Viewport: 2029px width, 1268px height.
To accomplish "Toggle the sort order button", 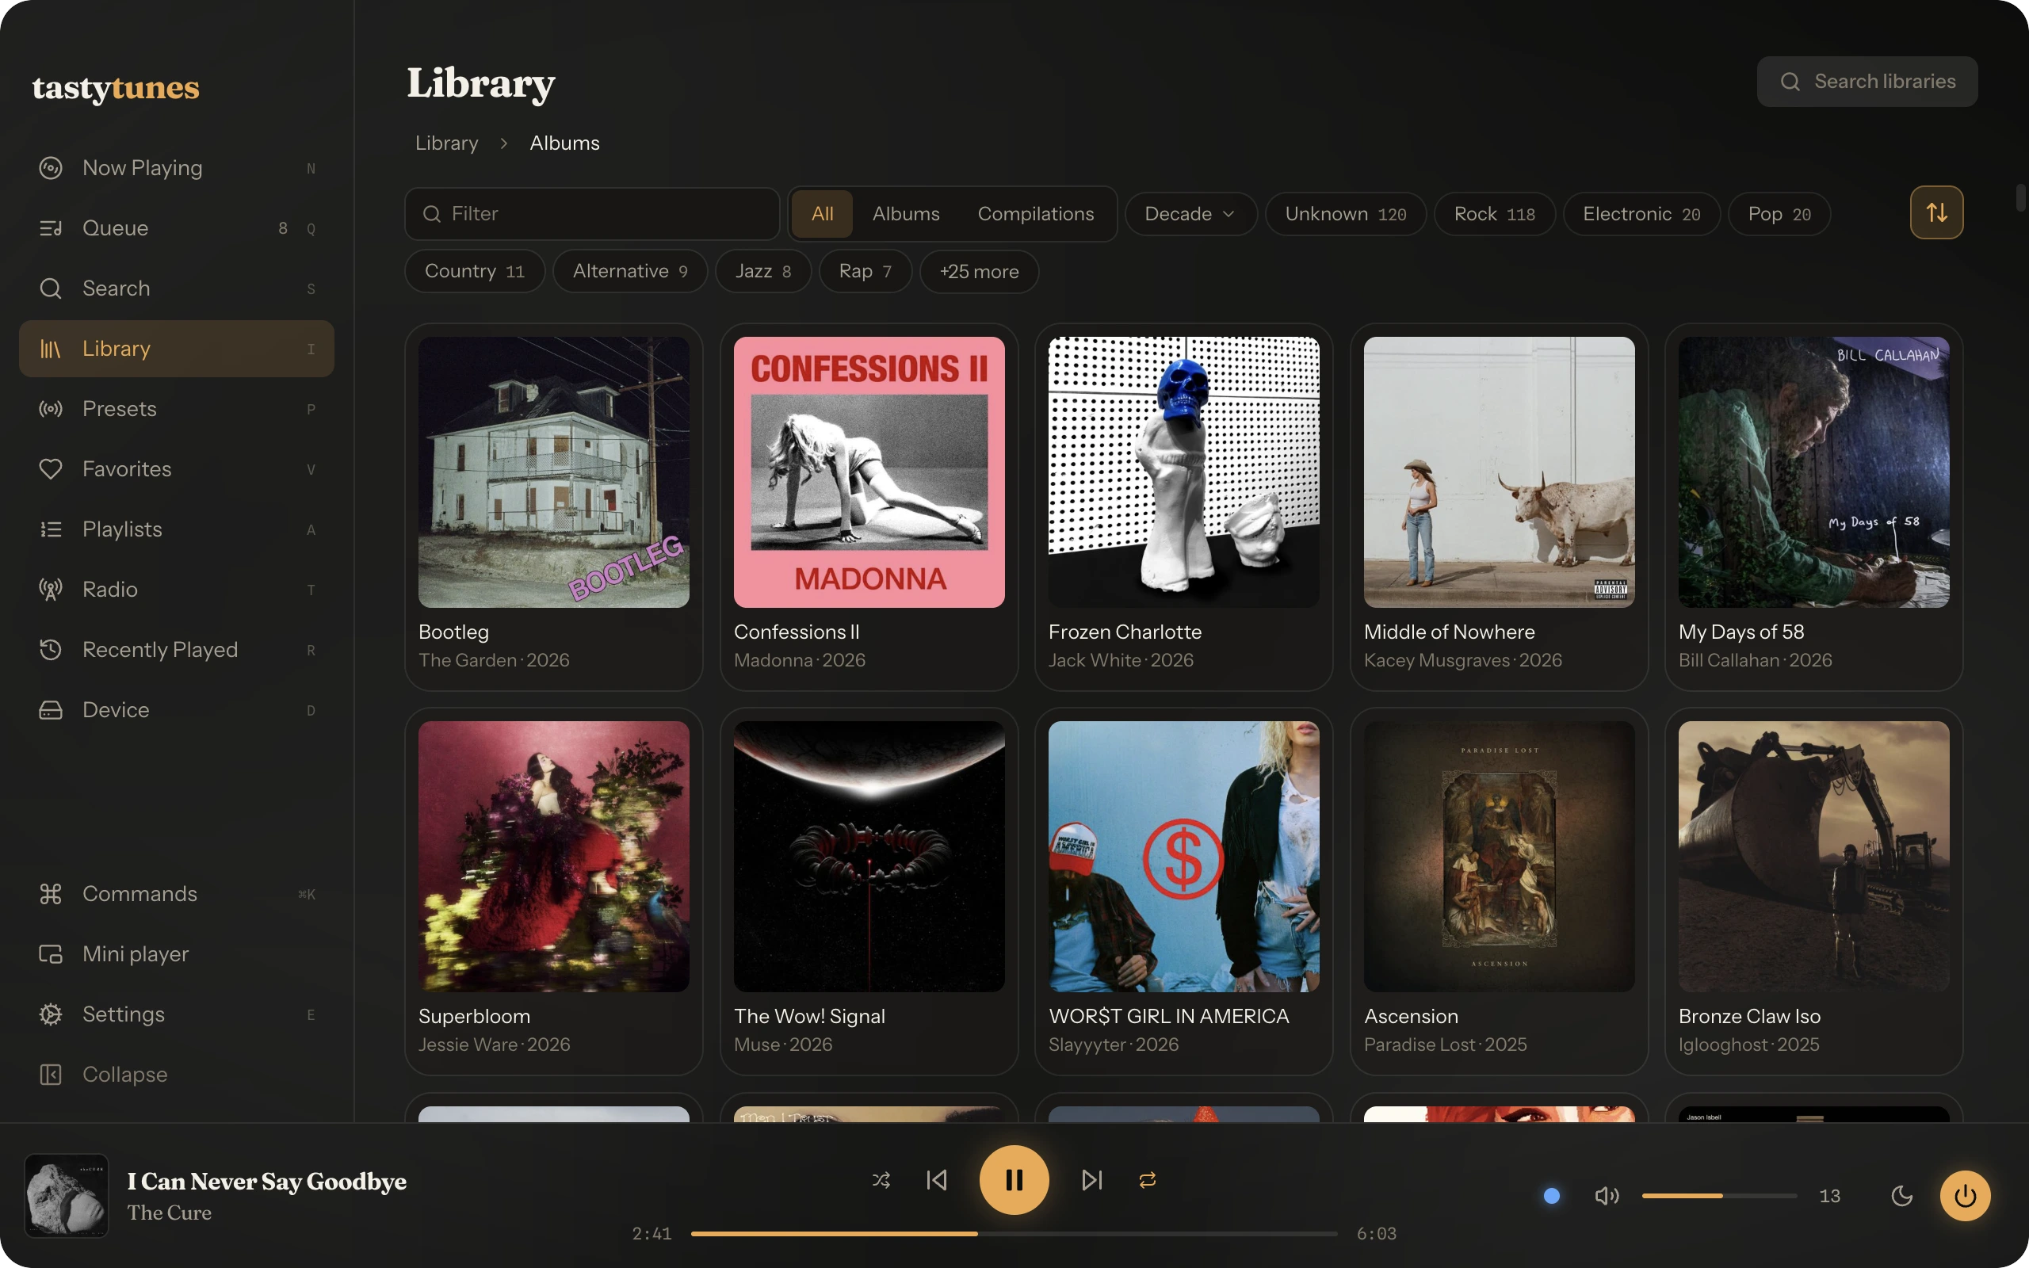I will point(1936,212).
